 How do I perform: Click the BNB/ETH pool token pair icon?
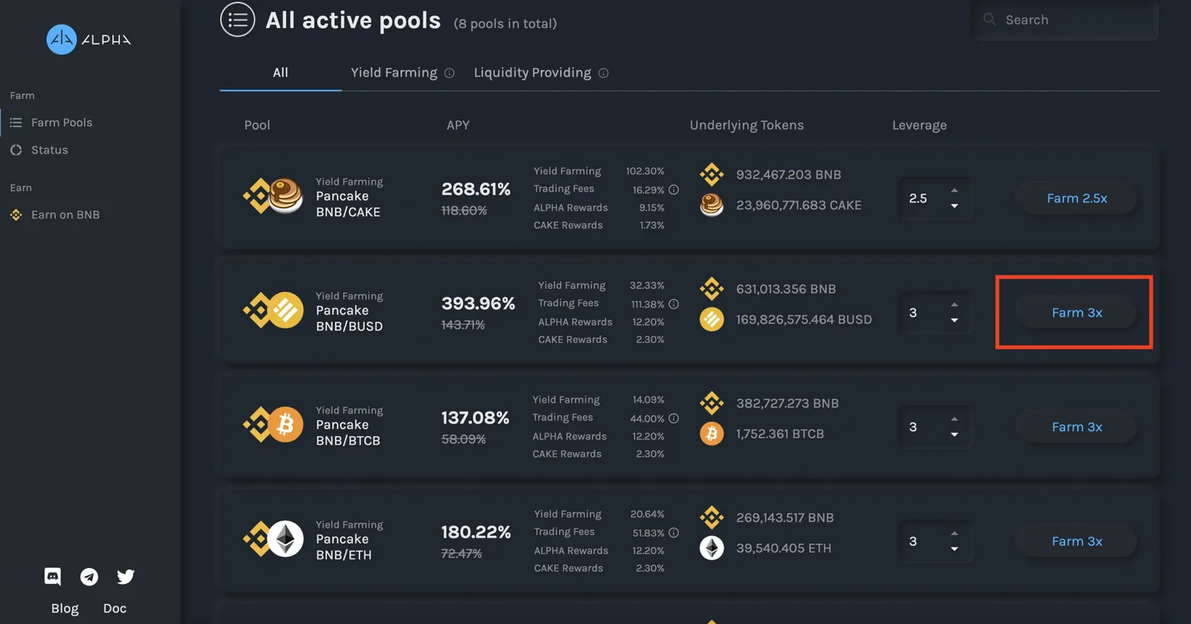click(x=273, y=539)
